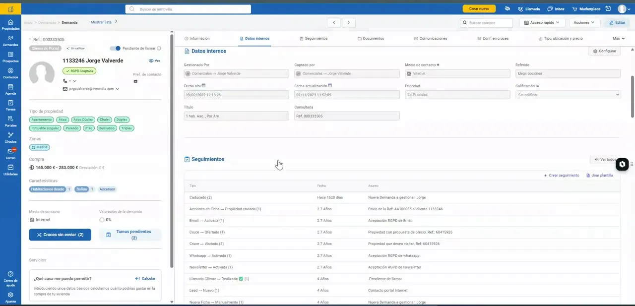Open Prospectos in the sidebar
This screenshot has width=635, height=306.
click(x=10, y=58)
